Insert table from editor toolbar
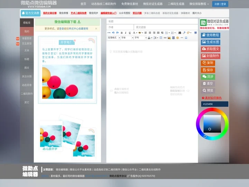 pyautogui.click(x=161, y=38)
